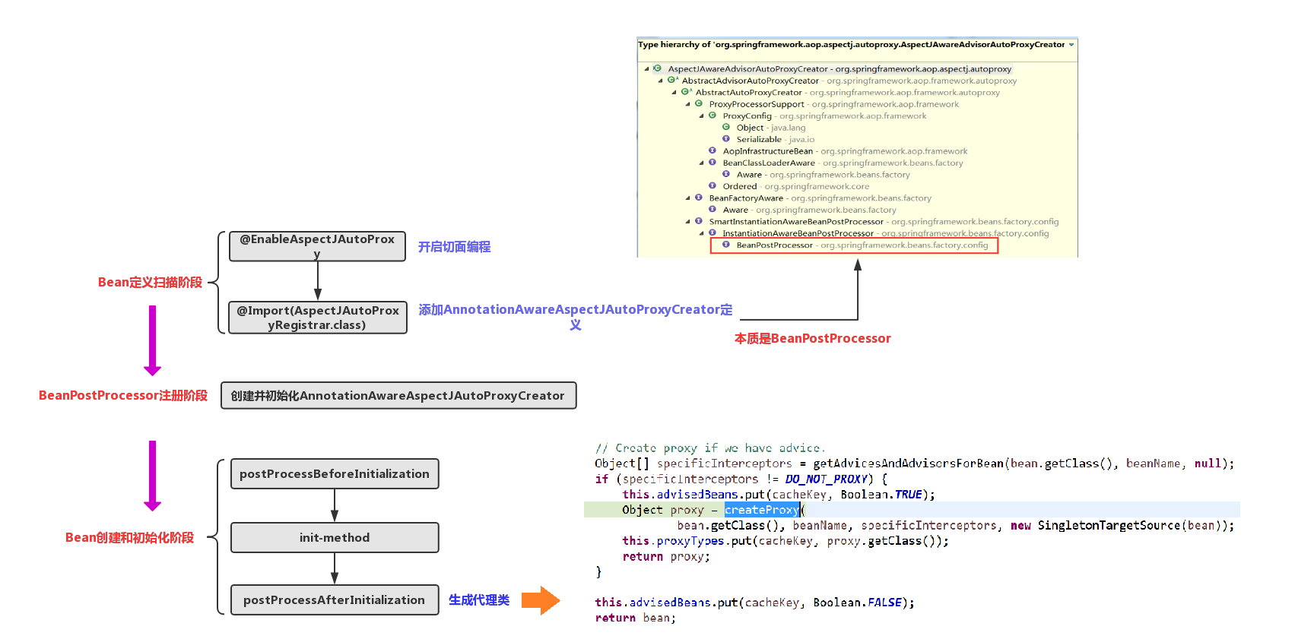Collapse the ProxyProcessorSupport node
This screenshot has height=639, width=1314.
point(688,104)
